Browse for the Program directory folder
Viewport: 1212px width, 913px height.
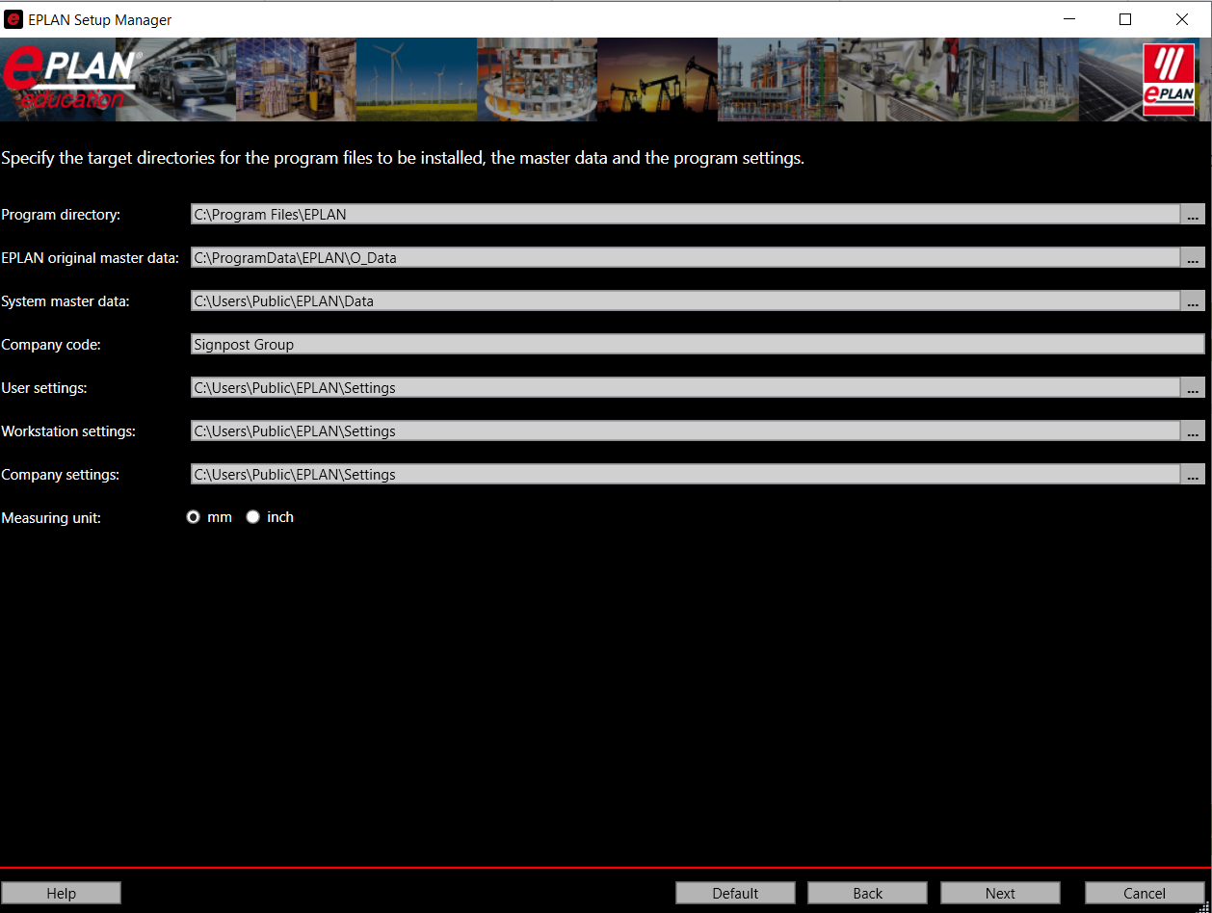pyautogui.click(x=1193, y=215)
